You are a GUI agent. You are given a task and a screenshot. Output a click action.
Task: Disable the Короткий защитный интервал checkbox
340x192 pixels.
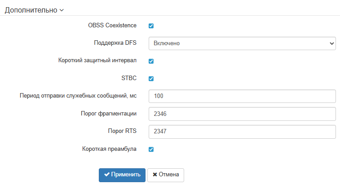click(x=151, y=61)
